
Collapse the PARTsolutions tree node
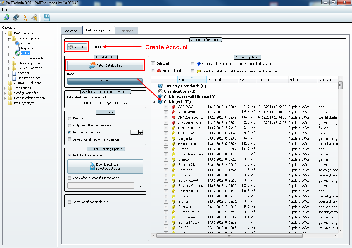(x=5, y=33)
